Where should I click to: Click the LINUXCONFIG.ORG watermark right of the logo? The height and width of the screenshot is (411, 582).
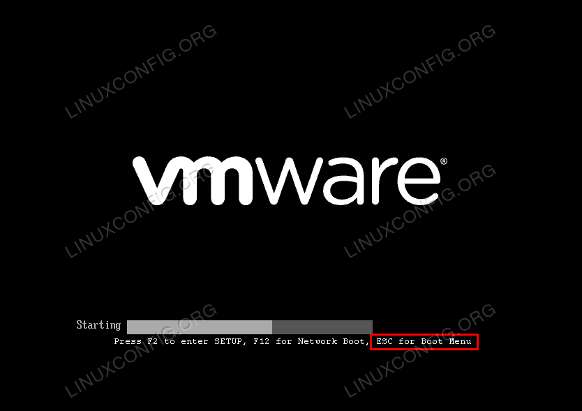(x=420, y=211)
